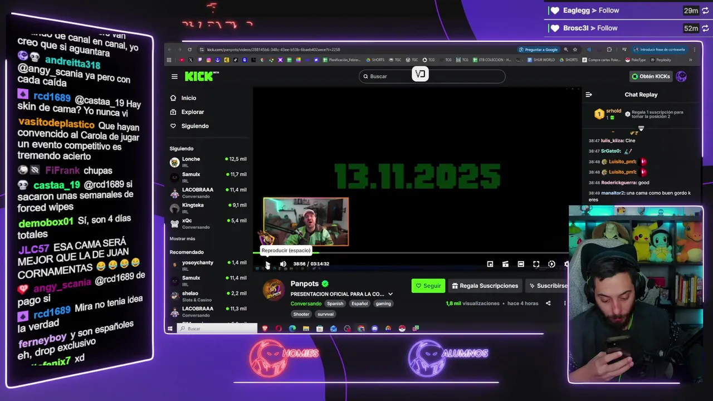Open the X bookmark icon

tap(191, 60)
